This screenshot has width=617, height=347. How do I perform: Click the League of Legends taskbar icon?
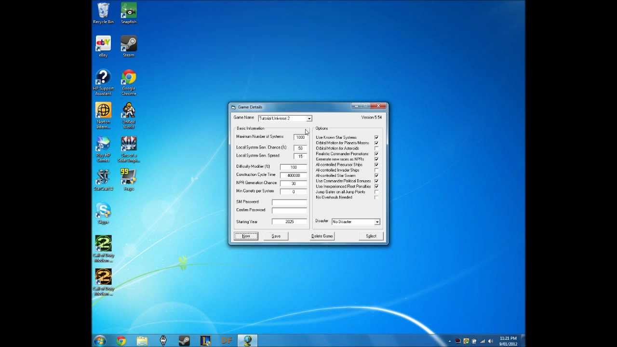[205, 341]
